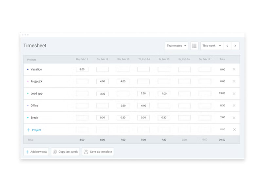
Task: Click Lead app Tuesday 3:30 field
Action: (103, 93)
